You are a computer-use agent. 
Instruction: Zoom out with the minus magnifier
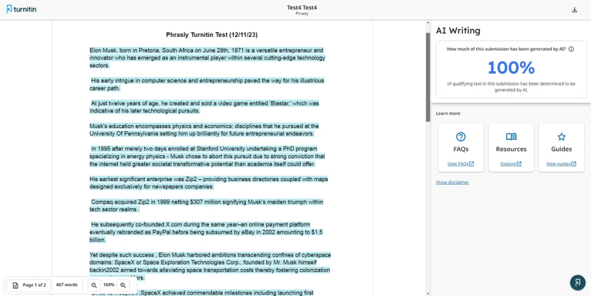[x=94, y=285]
